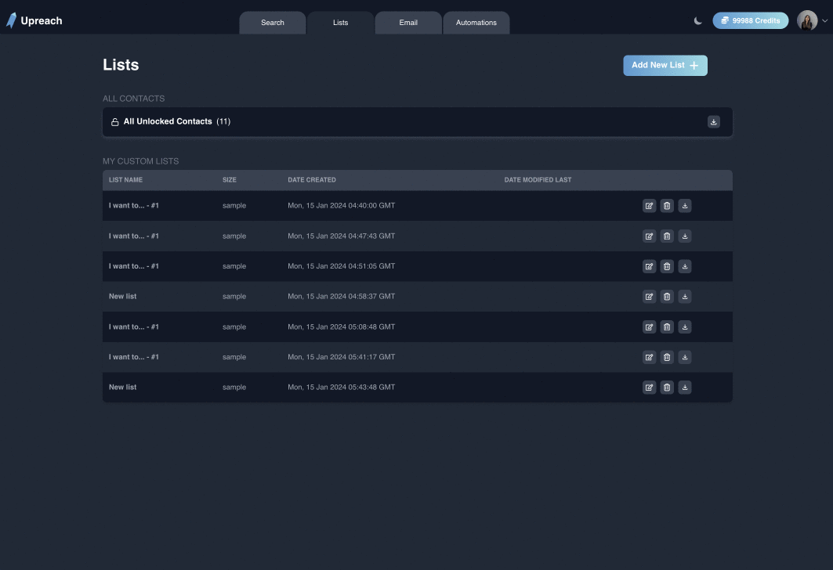The height and width of the screenshot is (570, 833).
Task: Download the list created at 04:40:00 GMT
Action: (x=685, y=206)
